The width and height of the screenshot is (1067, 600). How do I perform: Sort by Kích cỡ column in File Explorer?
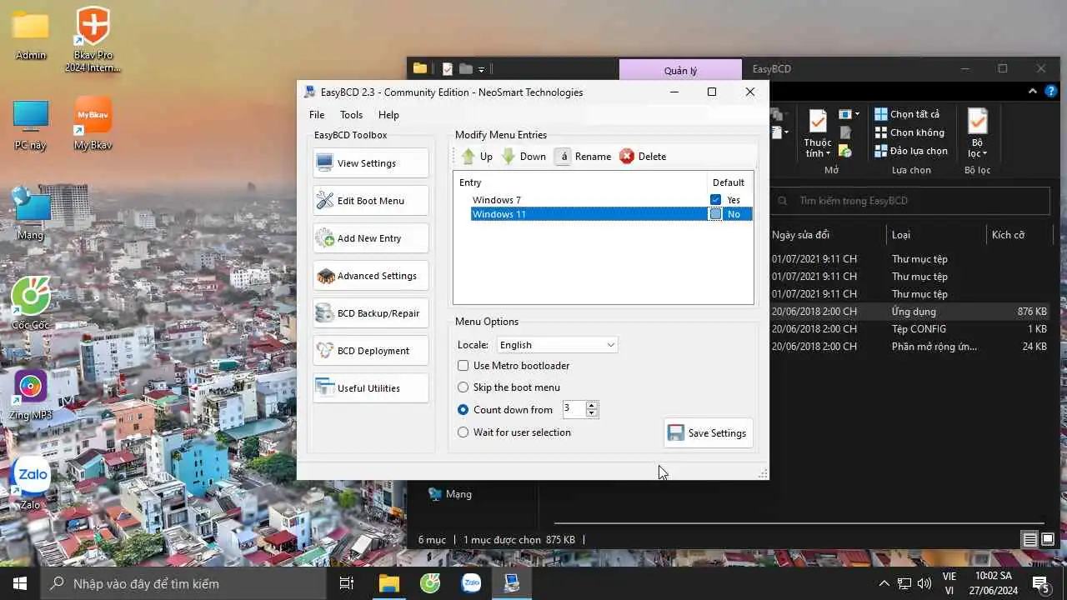coord(1019,235)
